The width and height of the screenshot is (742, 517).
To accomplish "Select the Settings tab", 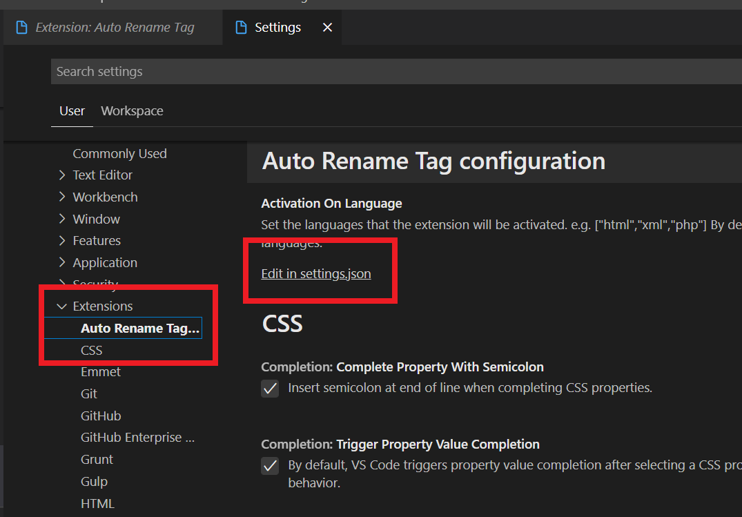I will click(282, 28).
